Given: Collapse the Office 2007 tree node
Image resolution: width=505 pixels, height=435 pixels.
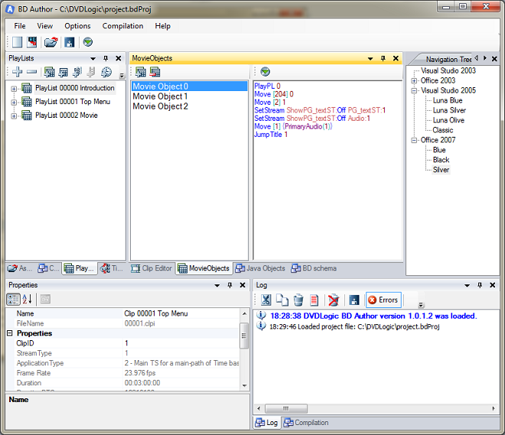Looking at the screenshot, I should pos(414,140).
